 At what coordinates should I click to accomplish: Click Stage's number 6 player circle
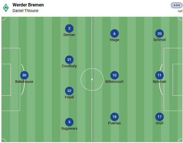[x=114, y=33]
